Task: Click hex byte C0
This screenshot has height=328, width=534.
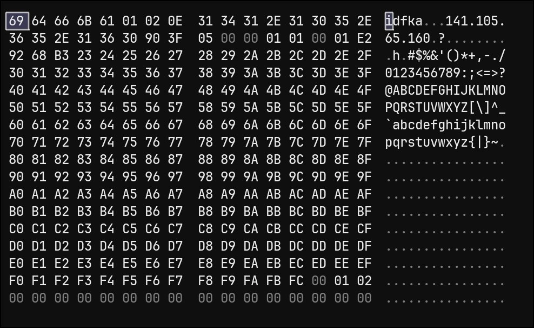Action: [x=17, y=229]
